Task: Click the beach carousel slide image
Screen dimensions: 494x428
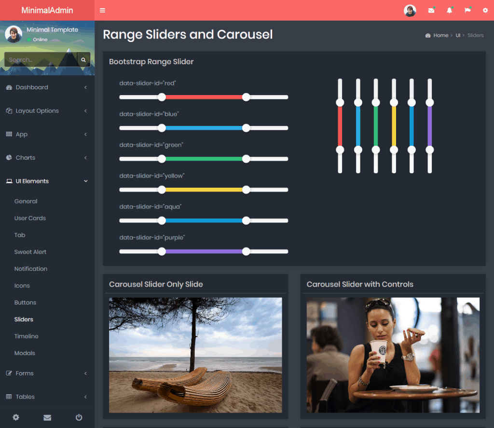Action: tap(195, 355)
